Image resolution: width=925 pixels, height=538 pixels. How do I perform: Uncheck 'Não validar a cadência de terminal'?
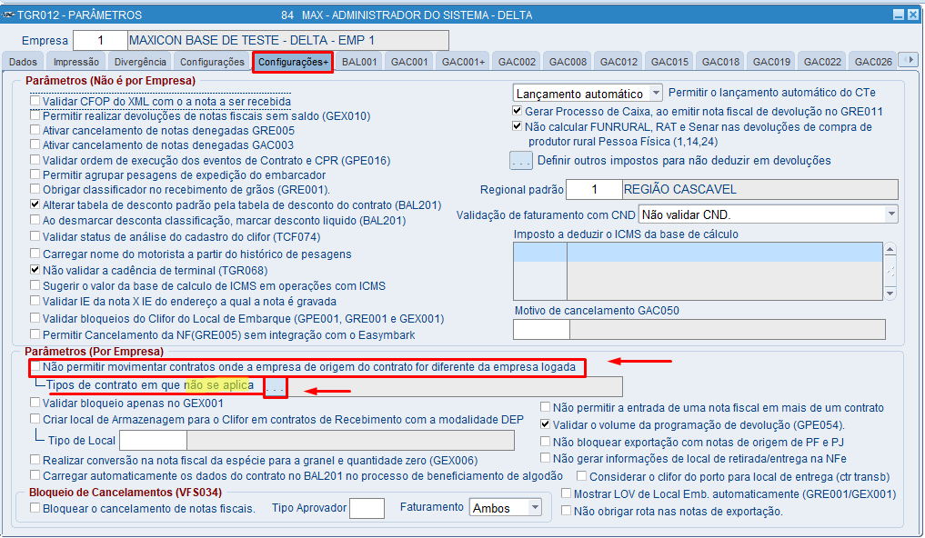coord(35,270)
